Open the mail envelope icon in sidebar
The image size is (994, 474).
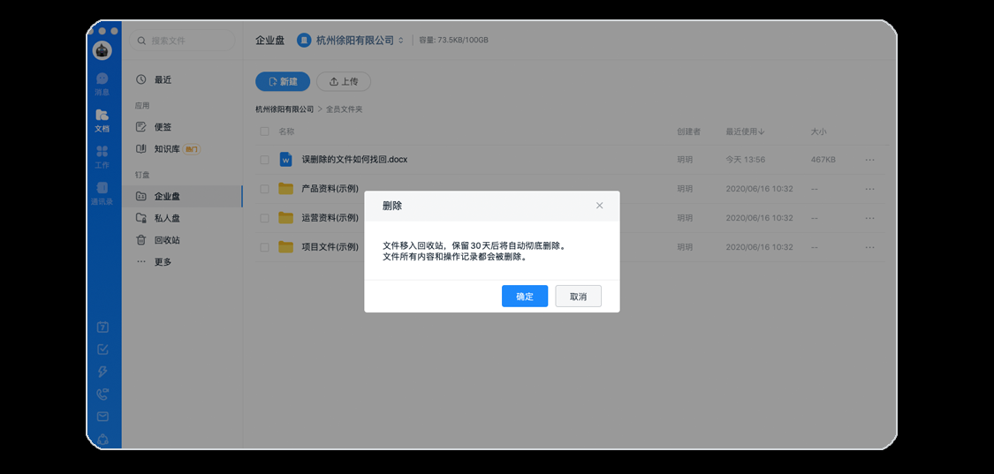[x=102, y=417]
